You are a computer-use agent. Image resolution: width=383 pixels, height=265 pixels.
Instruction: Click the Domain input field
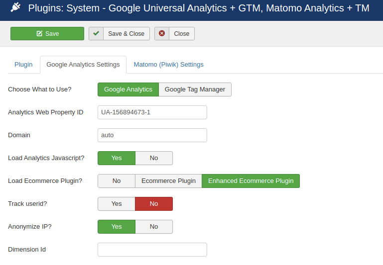[152, 135]
